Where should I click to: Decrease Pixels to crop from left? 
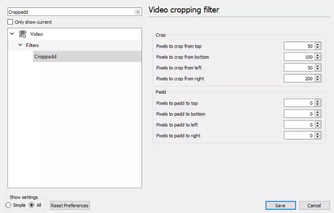[x=318, y=69]
